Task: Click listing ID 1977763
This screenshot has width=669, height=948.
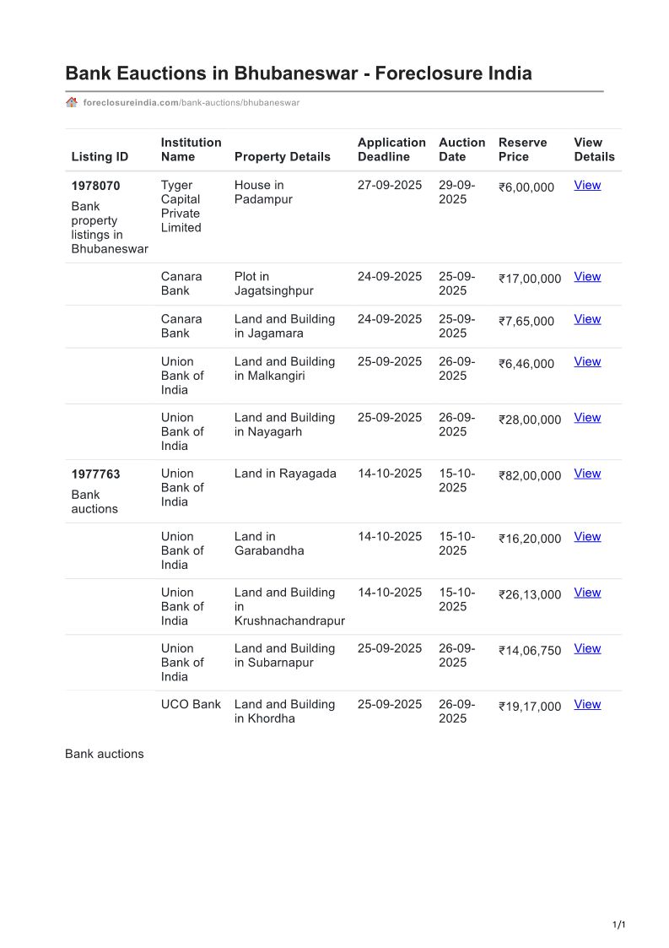Action: coord(95,474)
